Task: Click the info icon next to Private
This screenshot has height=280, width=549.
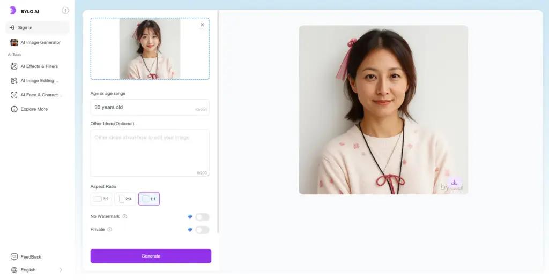Action: (109, 229)
